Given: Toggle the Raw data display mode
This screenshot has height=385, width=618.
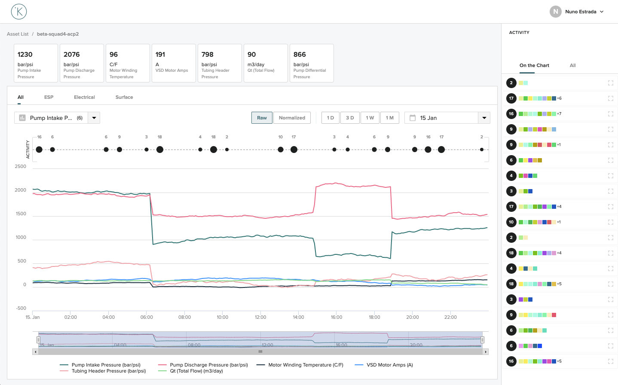Looking at the screenshot, I should click(x=262, y=117).
